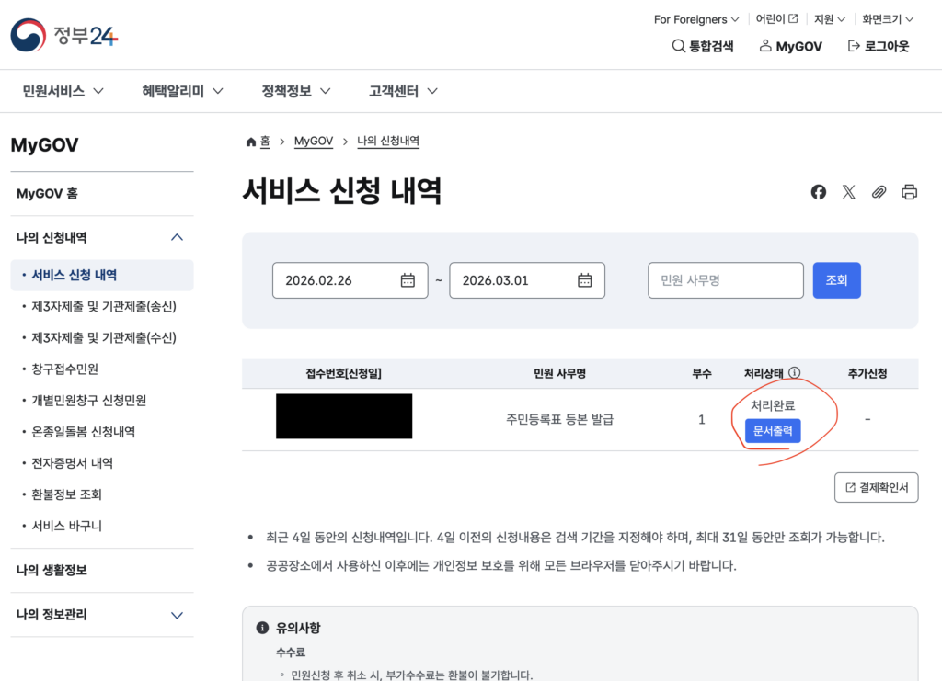Image resolution: width=942 pixels, height=681 pixels.
Task: Click the printer icon
Action: coord(910,192)
